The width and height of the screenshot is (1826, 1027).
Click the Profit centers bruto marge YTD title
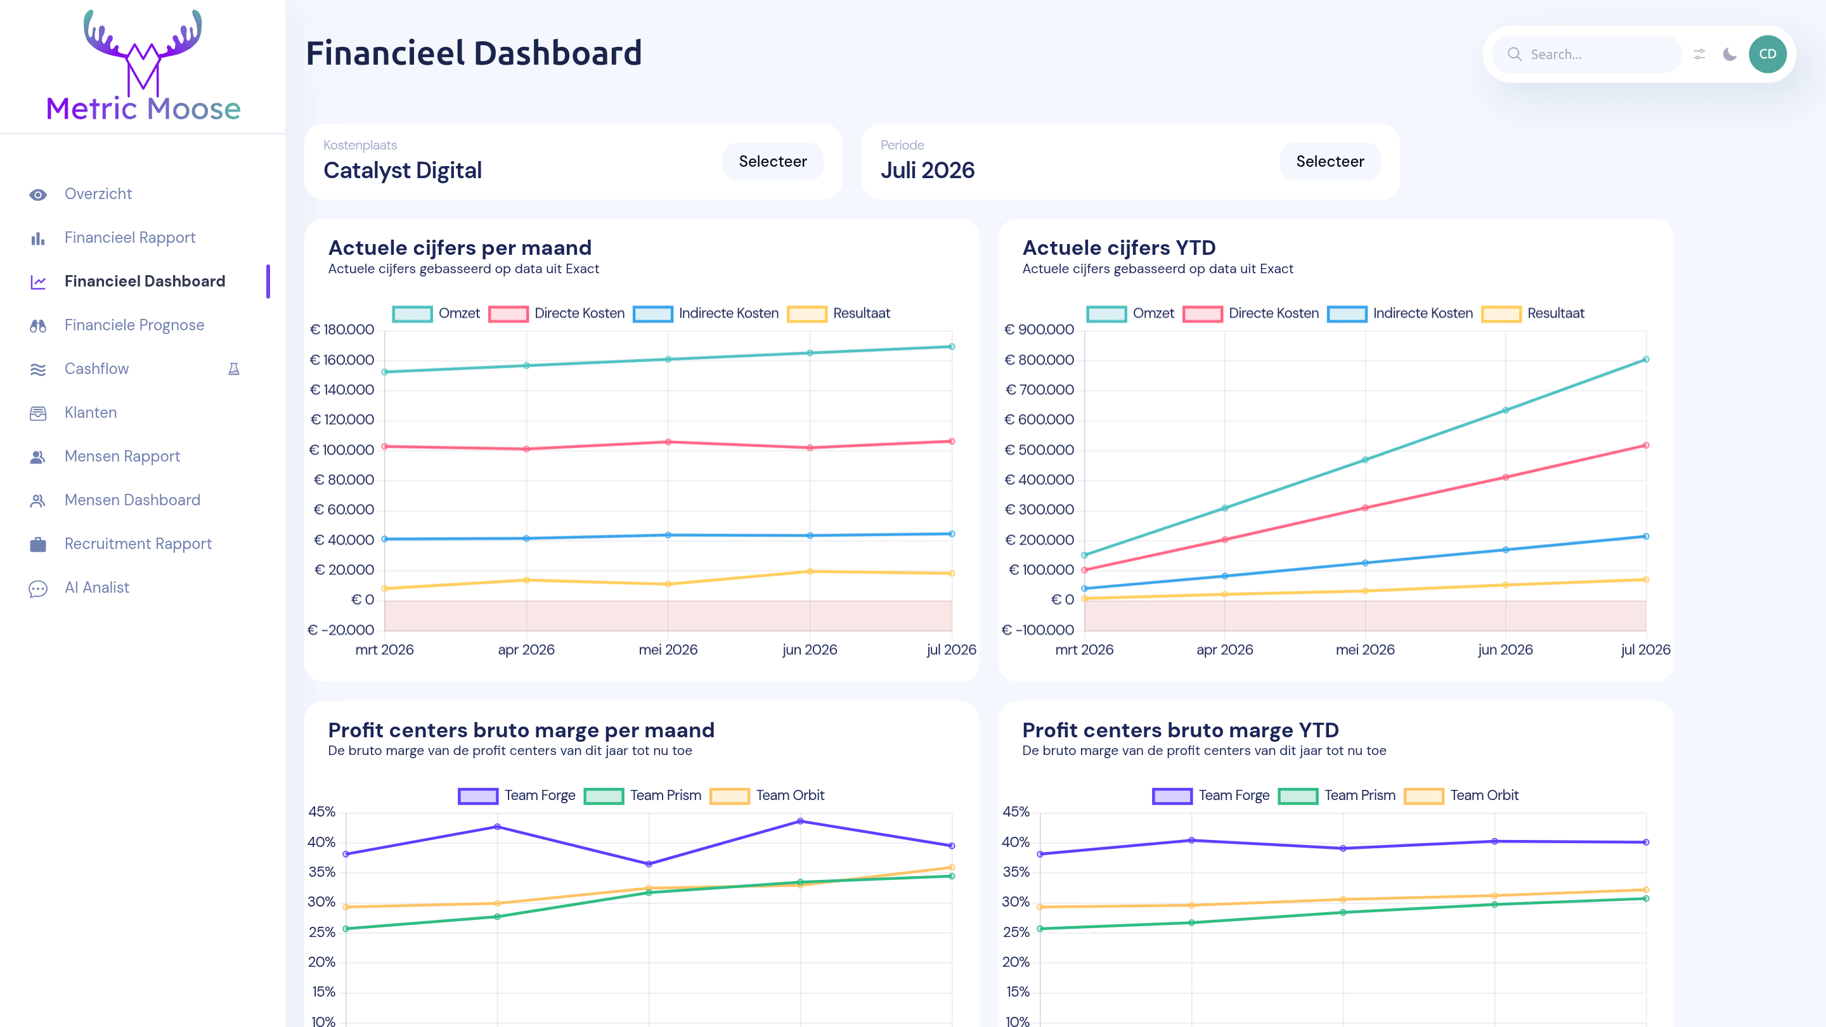tap(1180, 730)
